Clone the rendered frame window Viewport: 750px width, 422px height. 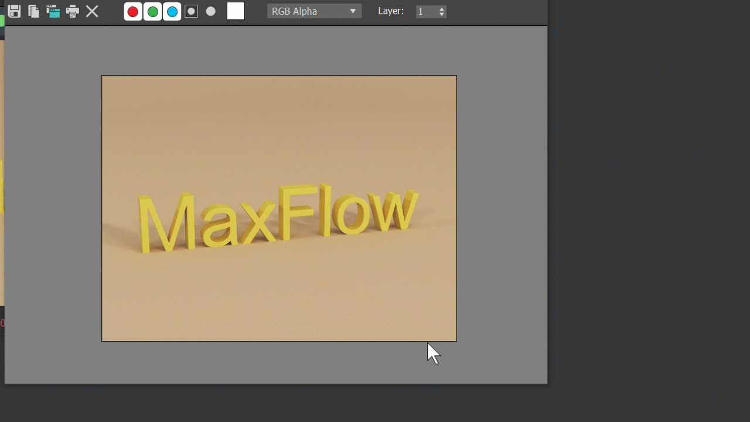pos(53,11)
